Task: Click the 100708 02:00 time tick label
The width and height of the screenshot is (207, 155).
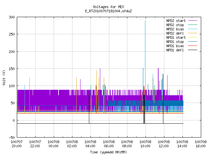Action: pos(72,144)
